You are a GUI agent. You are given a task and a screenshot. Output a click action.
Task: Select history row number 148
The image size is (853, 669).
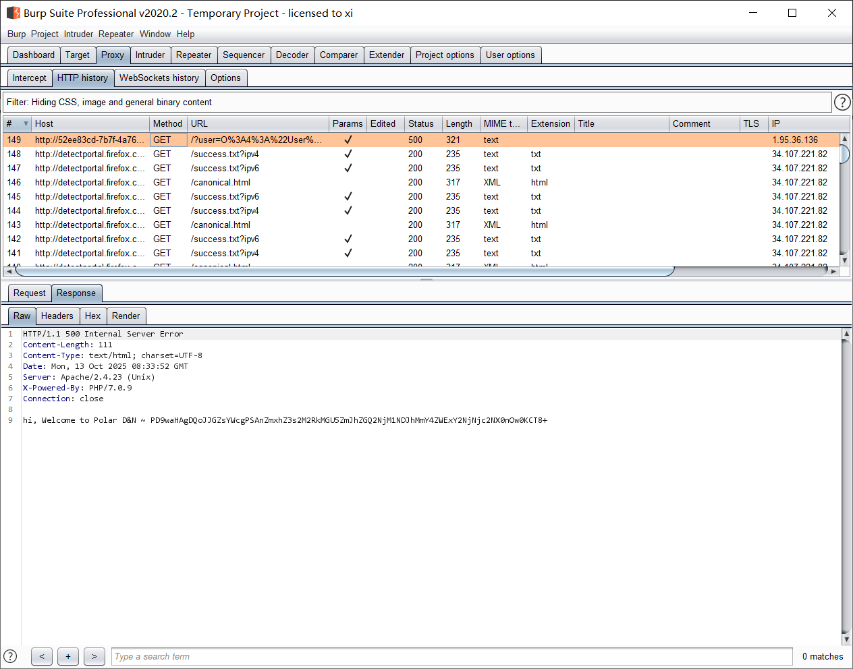click(421, 154)
